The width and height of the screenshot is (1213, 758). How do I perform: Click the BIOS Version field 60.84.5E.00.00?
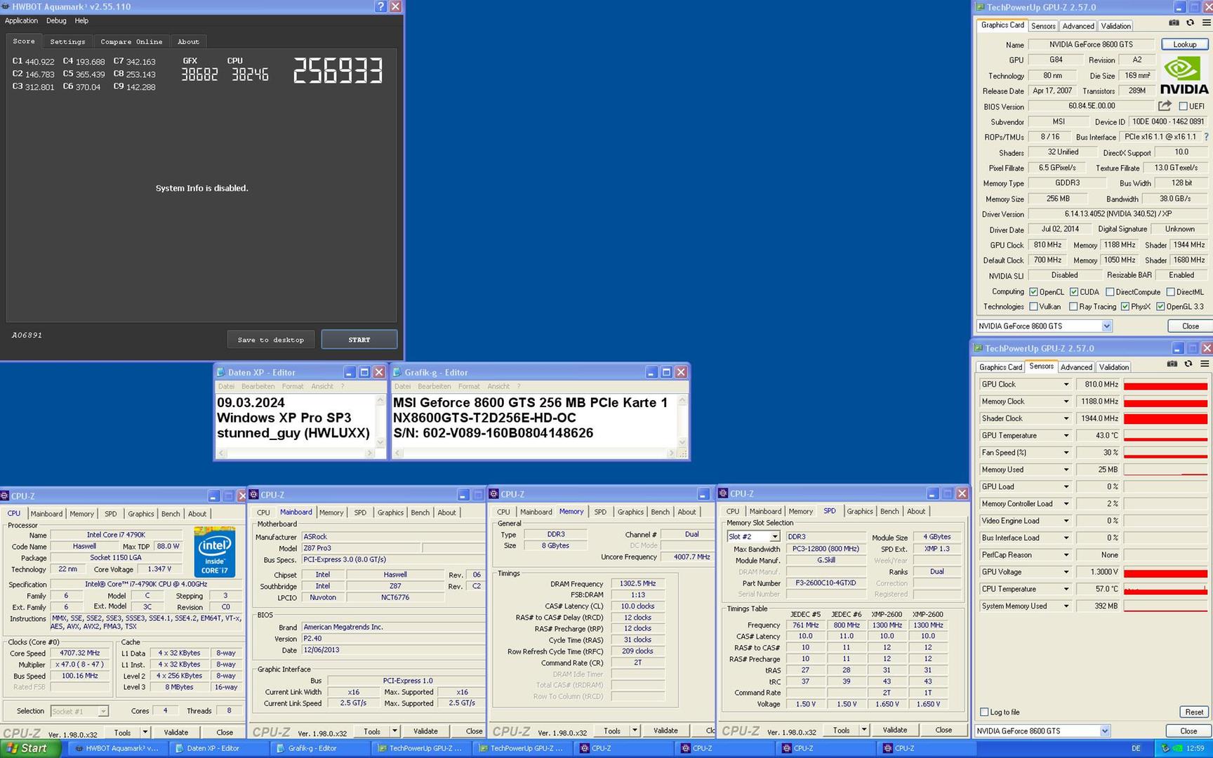pyautogui.click(x=1092, y=106)
